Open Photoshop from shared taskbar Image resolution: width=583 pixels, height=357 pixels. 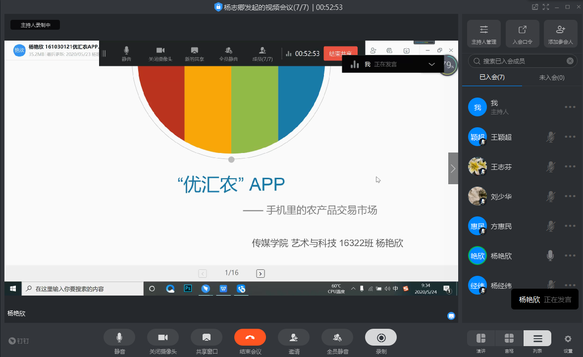coord(188,289)
